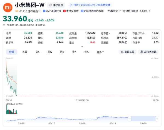Click the HK market badge
Image resolution: width=164 pixels, height=130 pixels.
(17, 11)
